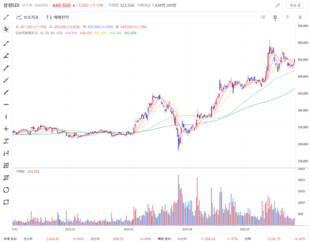Select the horizontal time measure tool
The height and width of the screenshot is (242, 309).
pos(6,153)
